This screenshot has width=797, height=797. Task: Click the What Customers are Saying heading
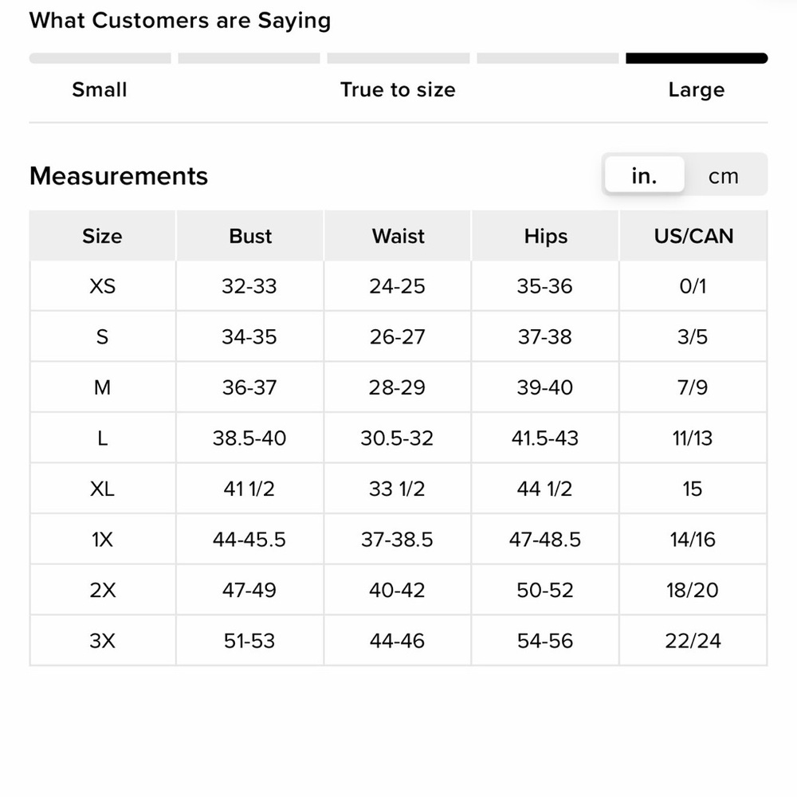point(180,21)
